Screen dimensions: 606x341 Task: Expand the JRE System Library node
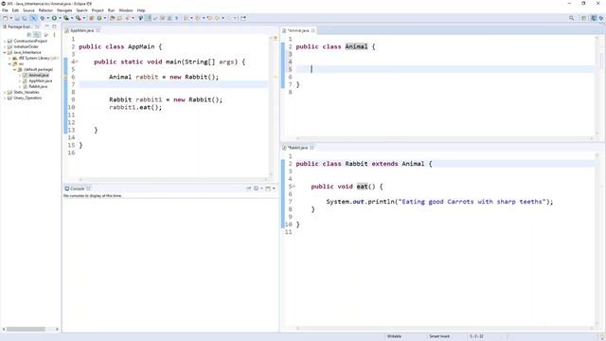(9, 58)
